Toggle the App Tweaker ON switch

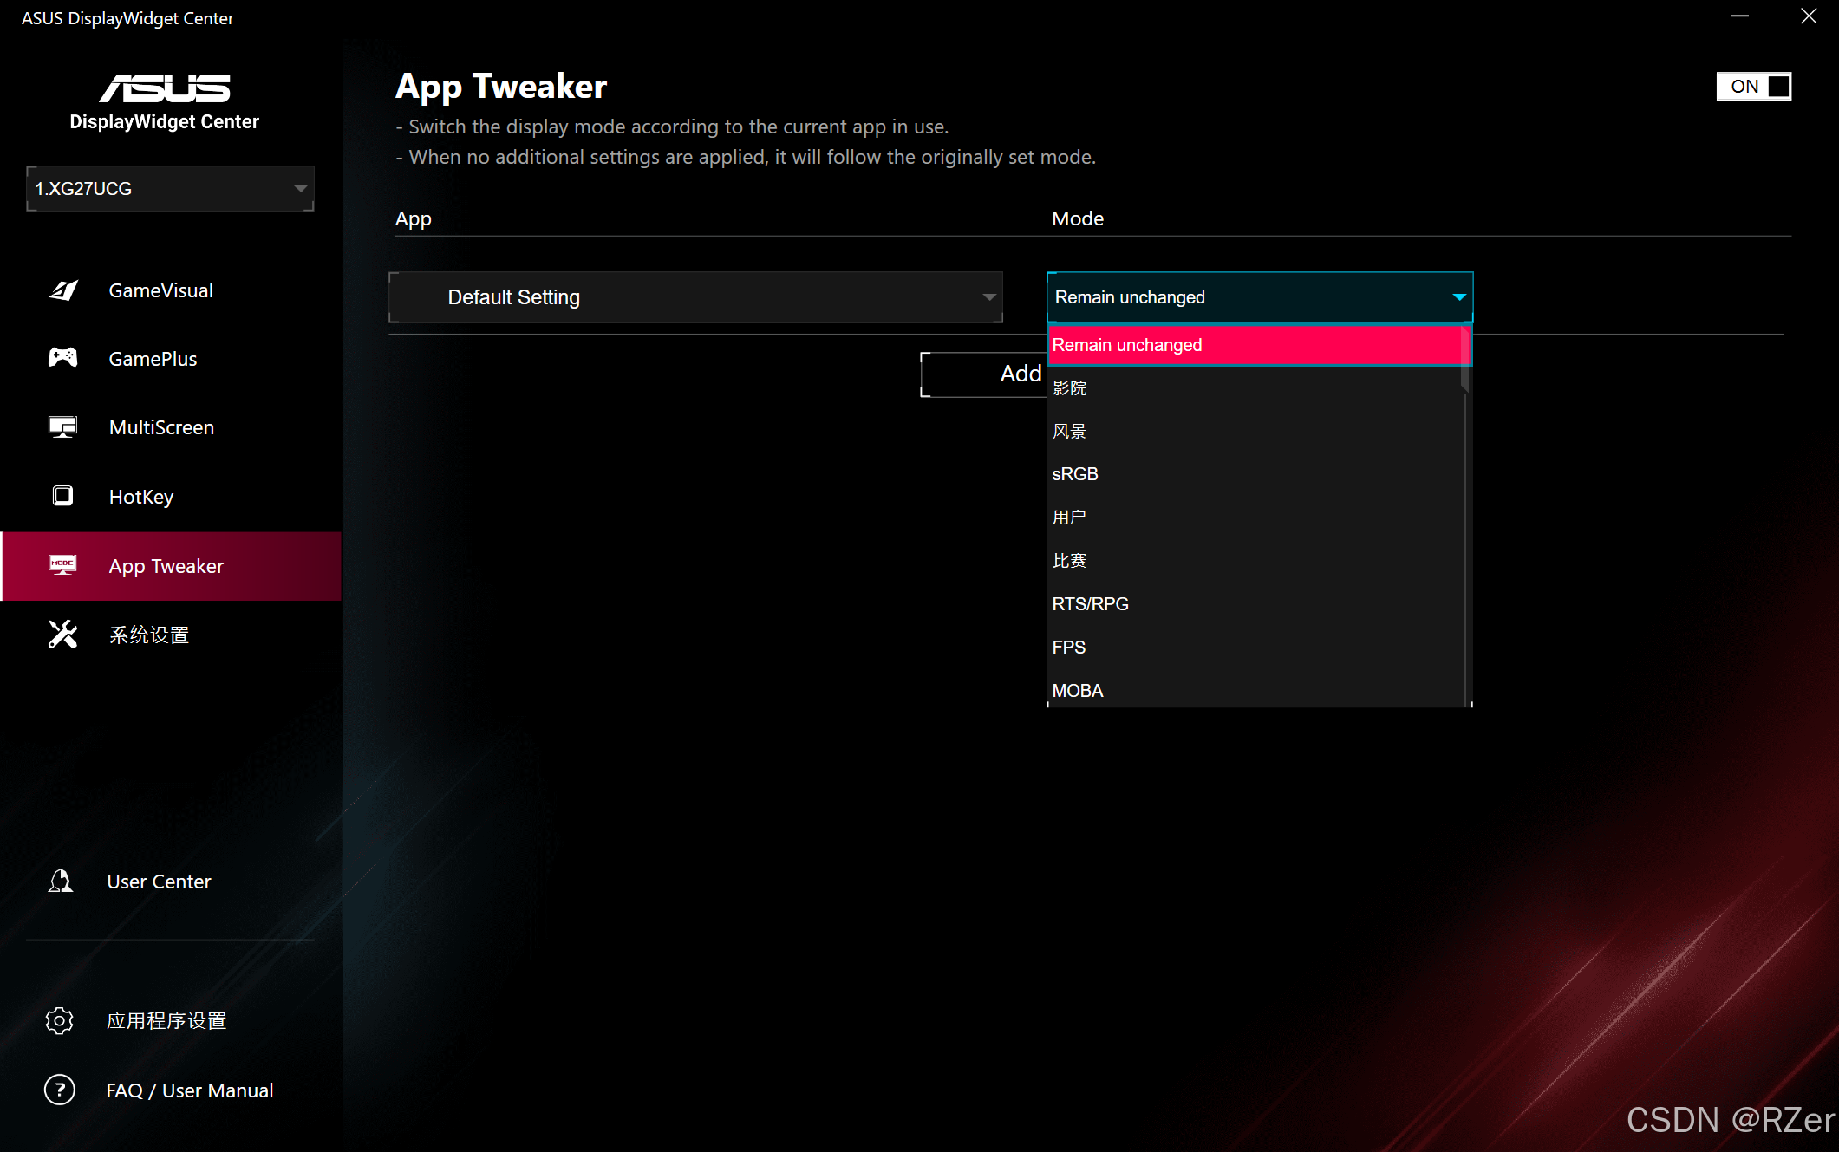pyautogui.click(x=1754, y=86)
